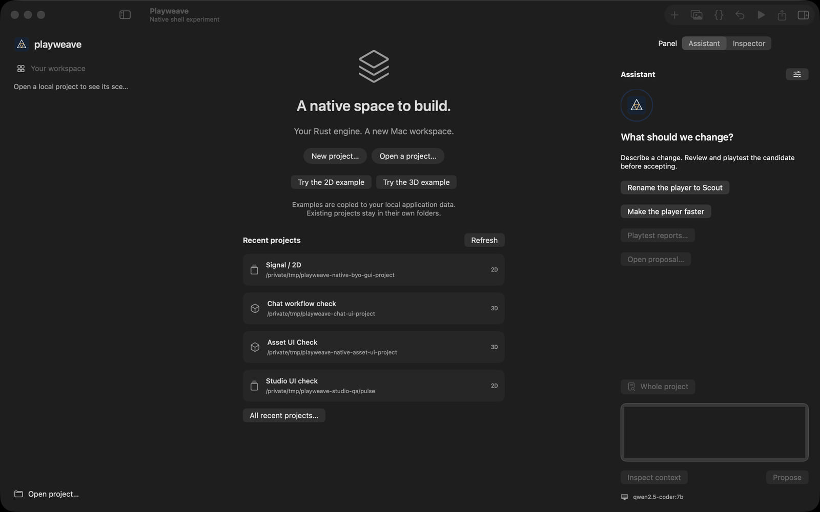
Task: Click the 3D badge on Chat workflow check
Action: pos(494,308)
